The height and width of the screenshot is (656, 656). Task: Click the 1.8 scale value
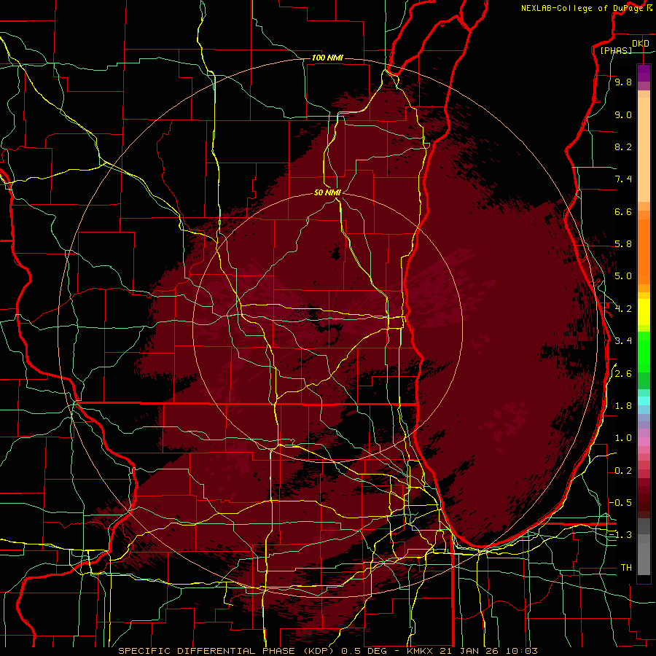pyautogui.click(x=623, y=406)
